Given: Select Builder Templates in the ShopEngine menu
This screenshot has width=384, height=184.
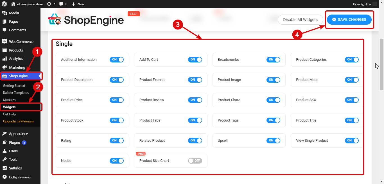Looking at the screenshot, I should click(x=16, y=92).
